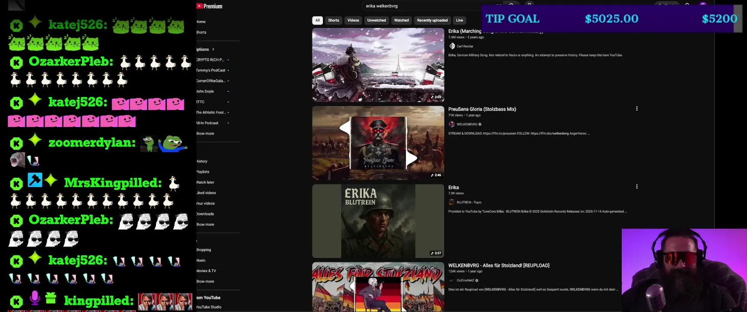Click the TIP GOAL progress bar
This screenshot has height=312, width=747.
pyautogui.click(x=612, y=19)
